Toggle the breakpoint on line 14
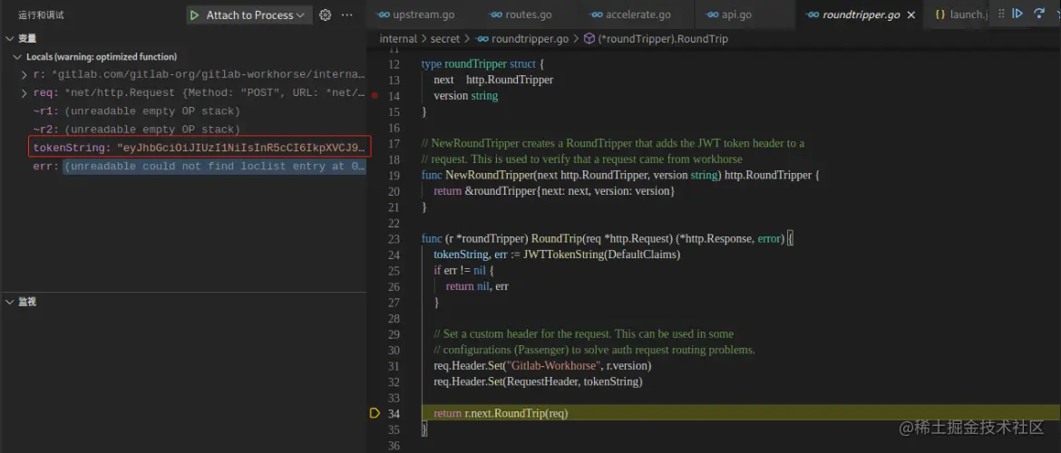 [375, 96]
